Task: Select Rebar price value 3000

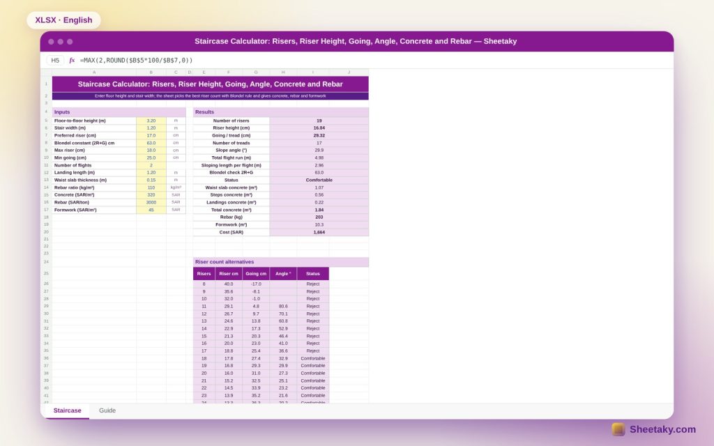Action: [x=151, y=203]
